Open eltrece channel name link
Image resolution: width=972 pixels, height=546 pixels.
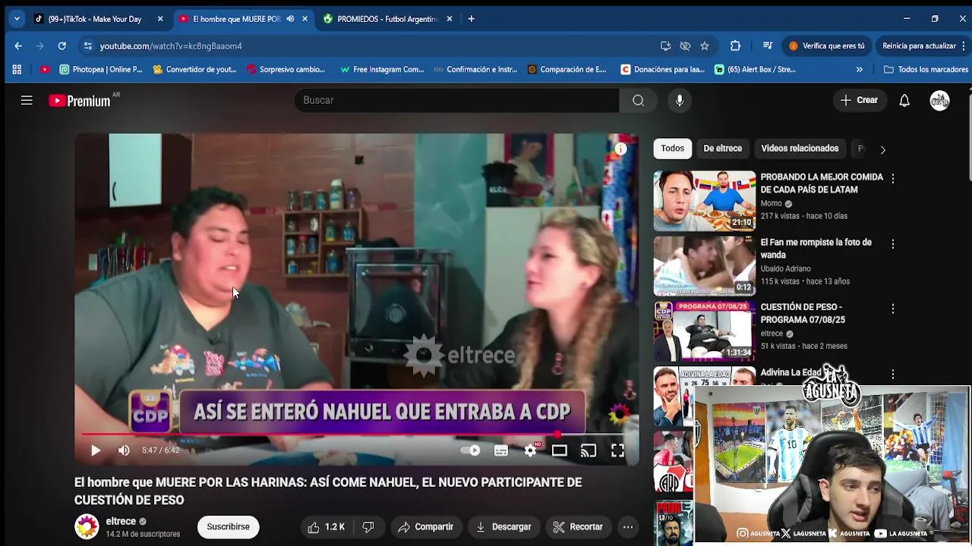[121, 522]
